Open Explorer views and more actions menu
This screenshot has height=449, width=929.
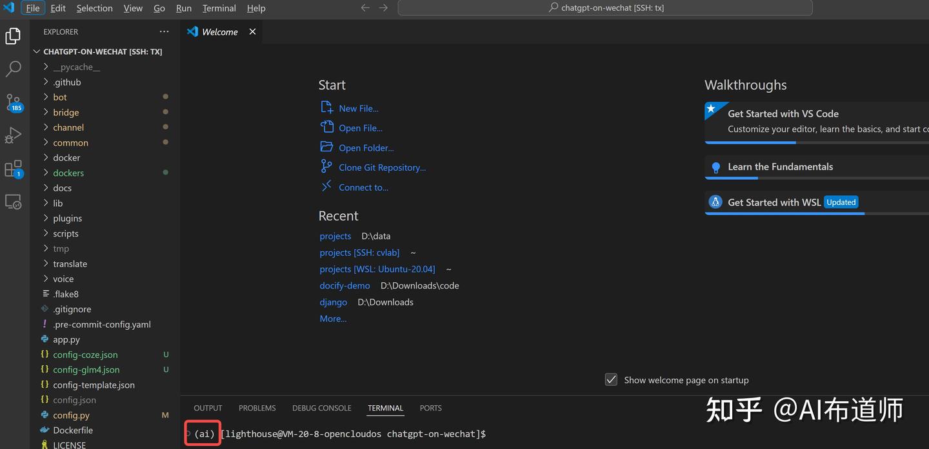tap(164, 32)
